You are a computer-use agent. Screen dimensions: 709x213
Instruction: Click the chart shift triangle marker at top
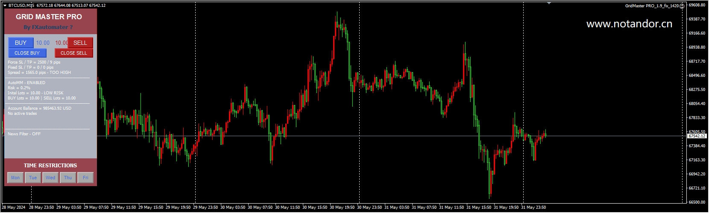[549, 3]
